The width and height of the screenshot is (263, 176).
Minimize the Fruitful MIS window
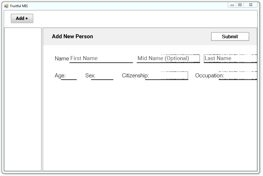pyautogui.click(x=232, y=5)
